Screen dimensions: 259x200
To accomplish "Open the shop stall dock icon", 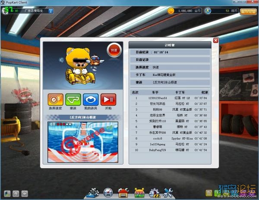I will [139, 193].
